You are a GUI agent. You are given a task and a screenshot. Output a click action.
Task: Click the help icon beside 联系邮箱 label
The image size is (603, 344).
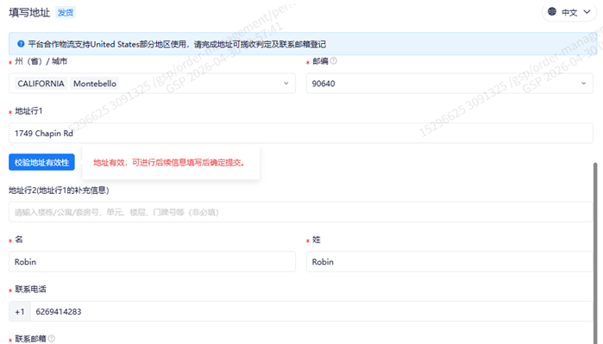point(51,338)
